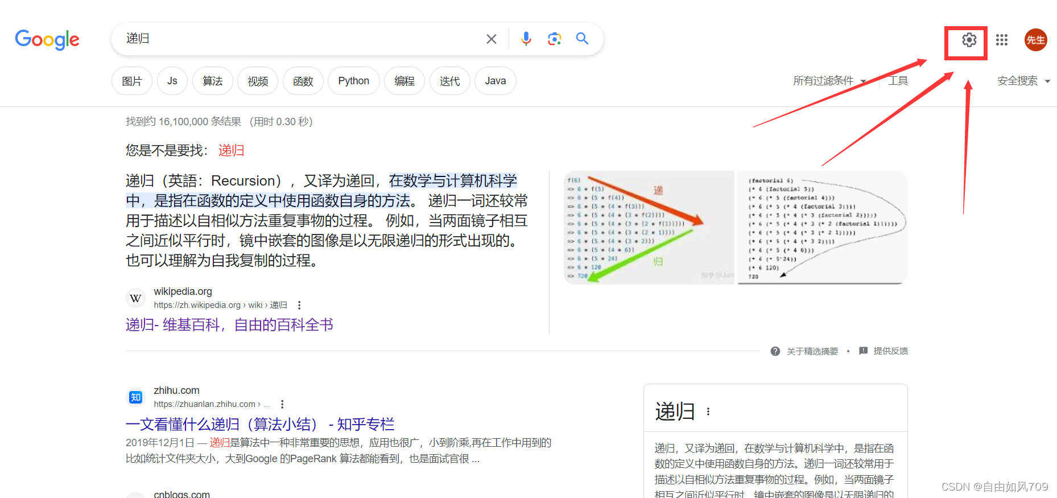Open Google apps grid icon
The height and width of the screenshot is (498, 1057).
pos(1002,40)
